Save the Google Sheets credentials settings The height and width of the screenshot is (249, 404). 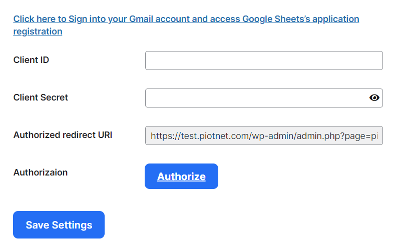[x=59, y=225]
